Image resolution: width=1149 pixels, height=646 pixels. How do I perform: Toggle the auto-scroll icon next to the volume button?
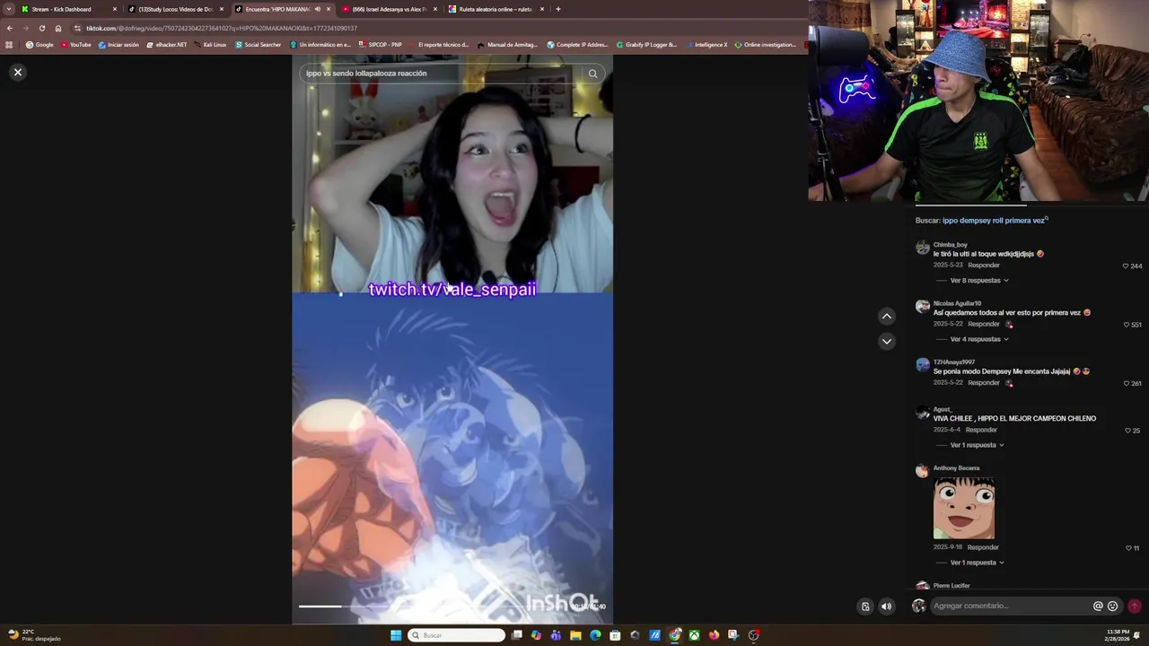865,607
